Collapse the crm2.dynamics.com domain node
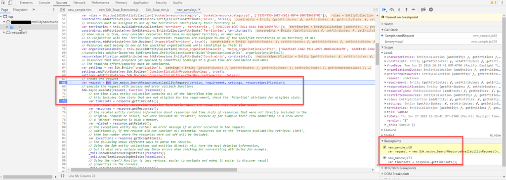 click(4, 22)
